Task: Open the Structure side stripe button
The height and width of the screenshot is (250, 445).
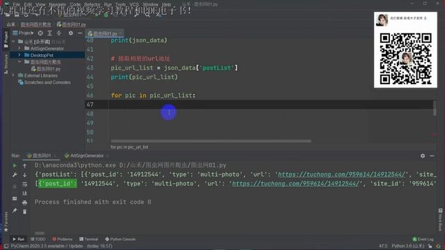Action: pos(6,64)
